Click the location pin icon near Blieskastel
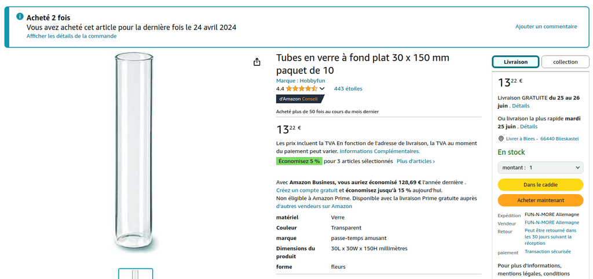 [501, 139]
